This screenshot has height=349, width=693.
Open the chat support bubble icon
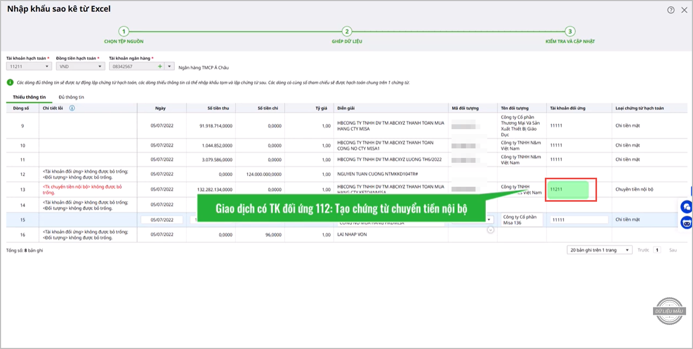click(687, 207)
